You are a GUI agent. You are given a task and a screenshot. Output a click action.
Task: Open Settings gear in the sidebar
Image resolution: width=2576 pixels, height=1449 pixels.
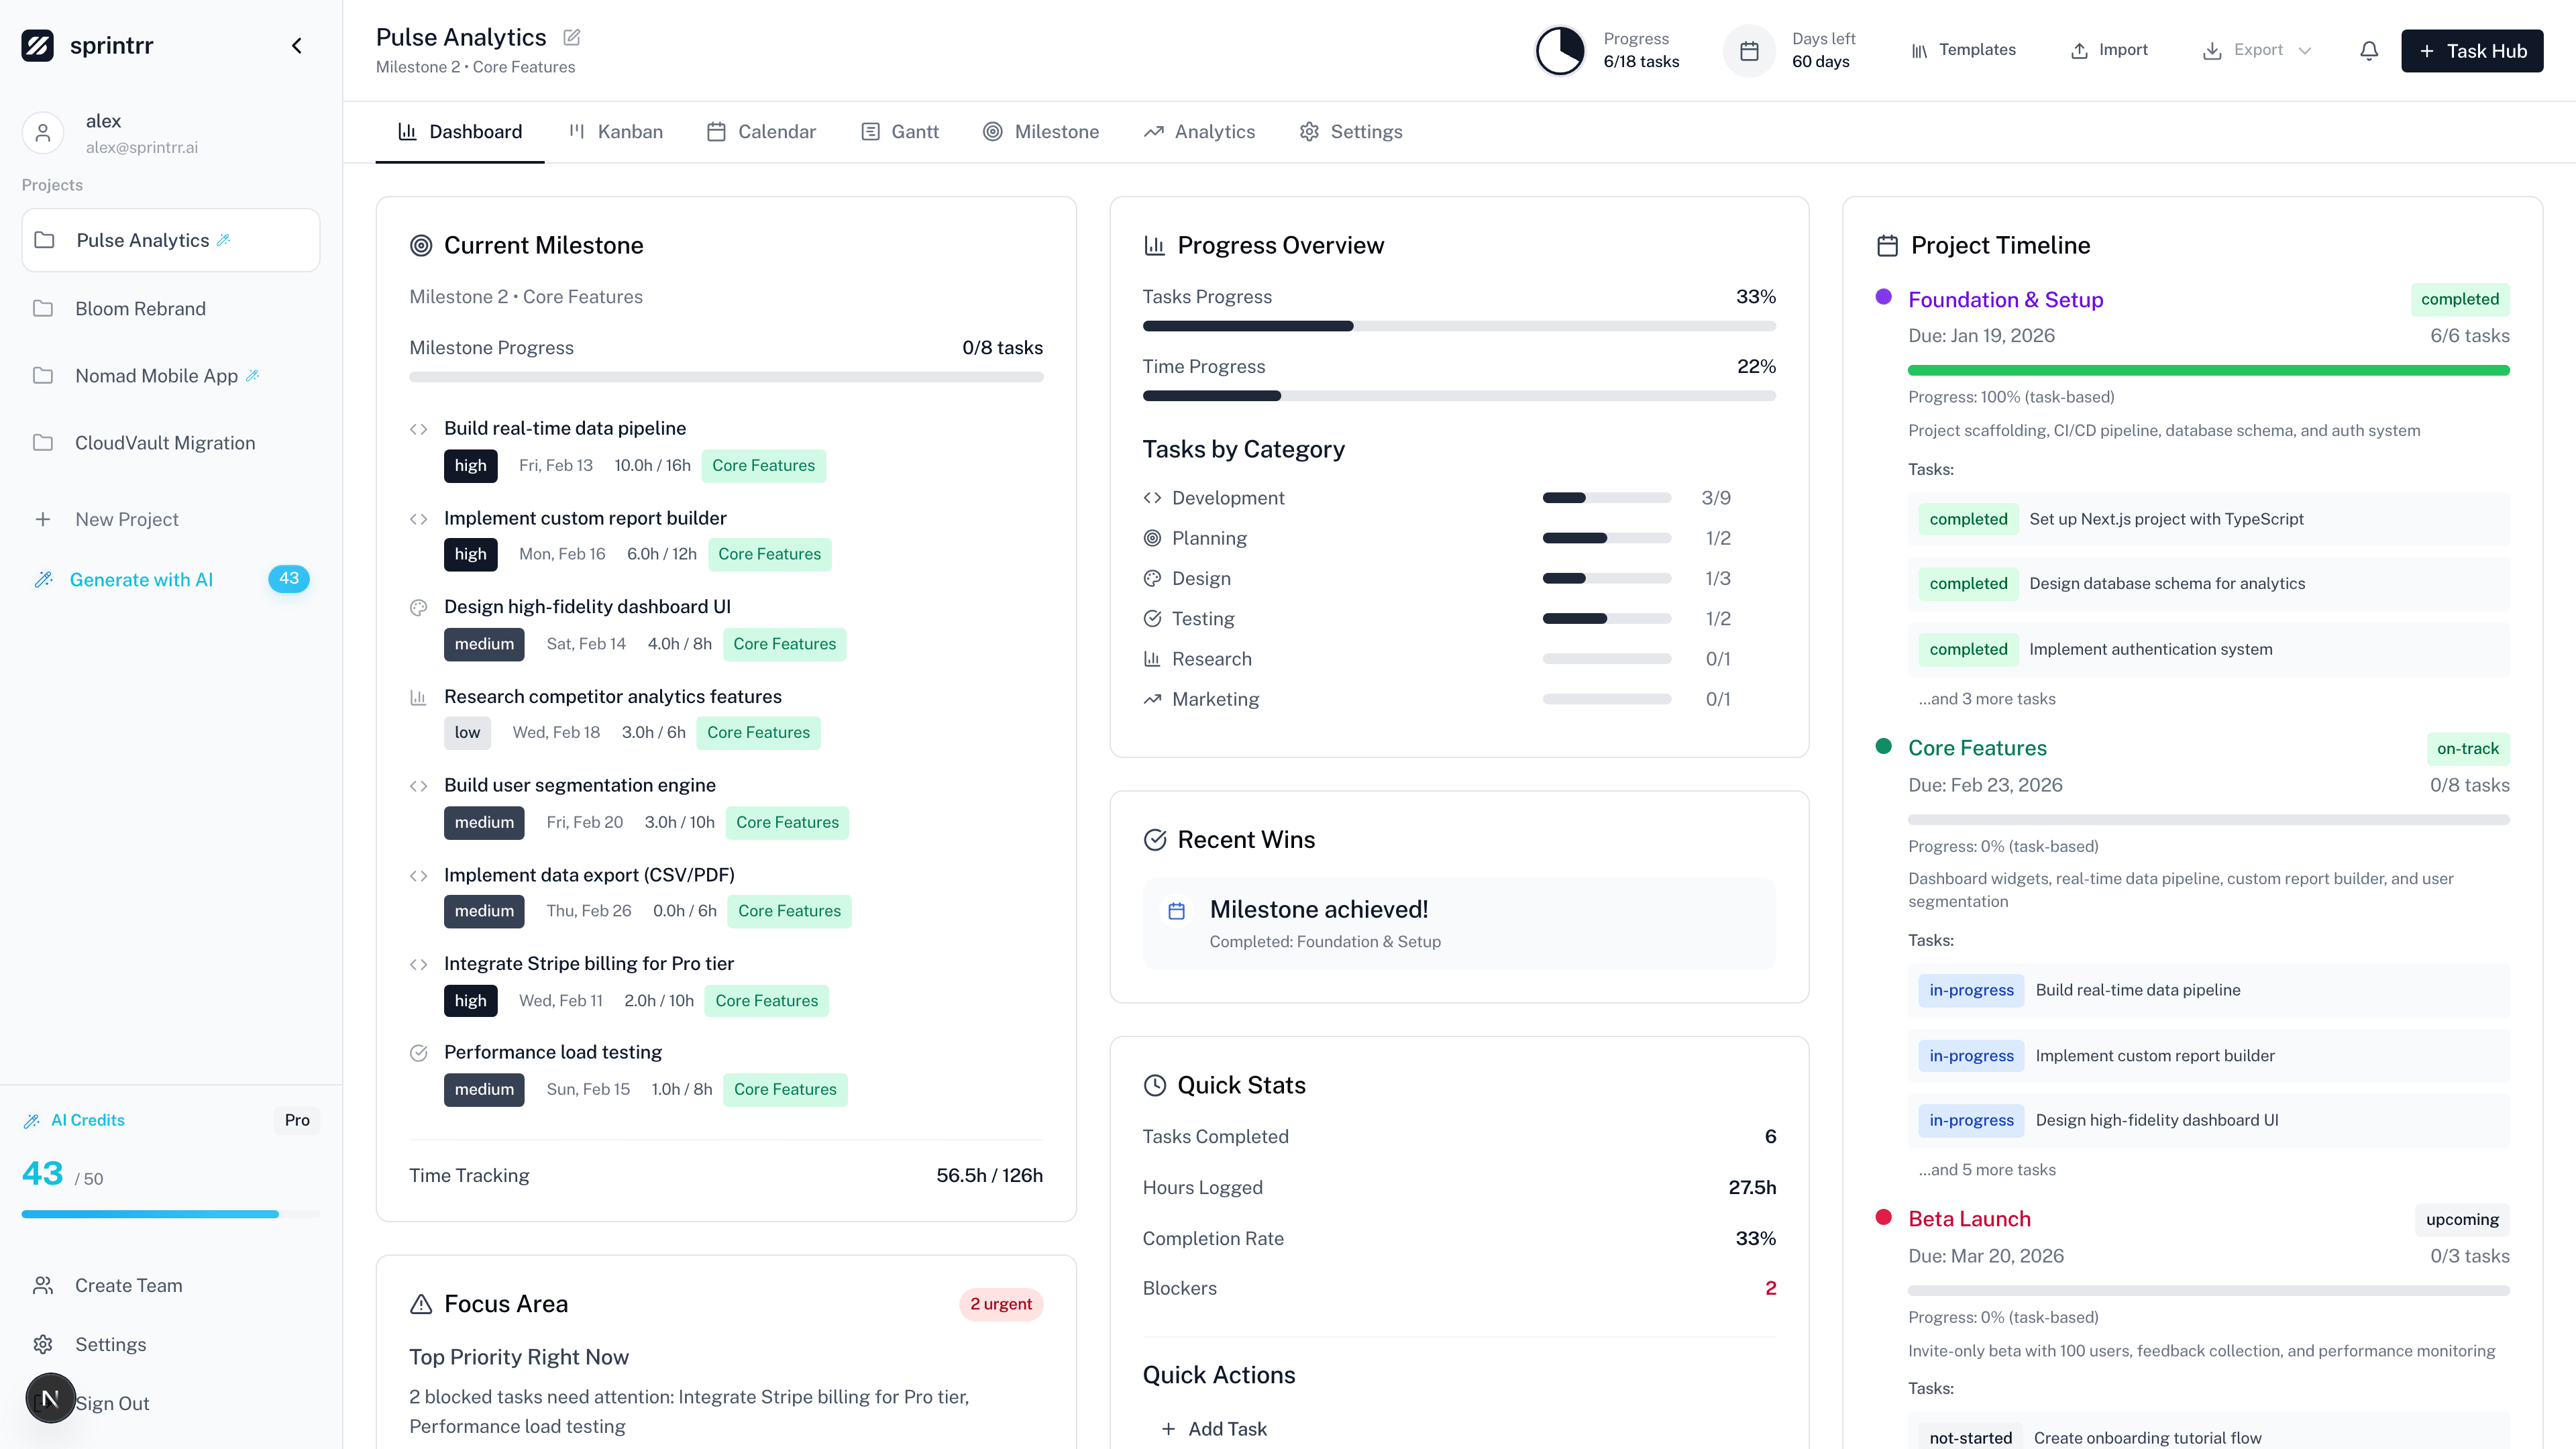[43, 1344]
